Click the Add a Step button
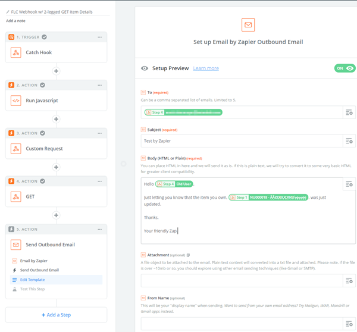Viewport: 357px width, 332px height. (57, 315)
